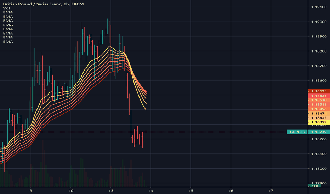
Task: Click date label 16 on time axis
Action: [231, 191]
